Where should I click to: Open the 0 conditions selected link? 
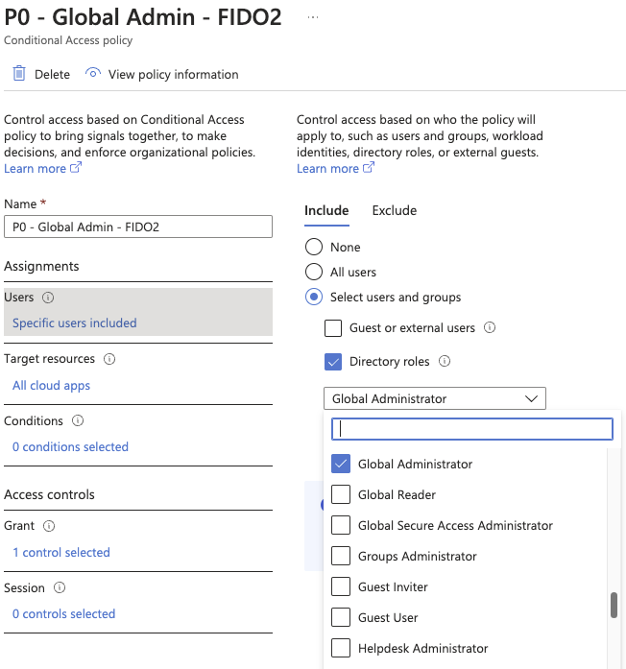70,446
